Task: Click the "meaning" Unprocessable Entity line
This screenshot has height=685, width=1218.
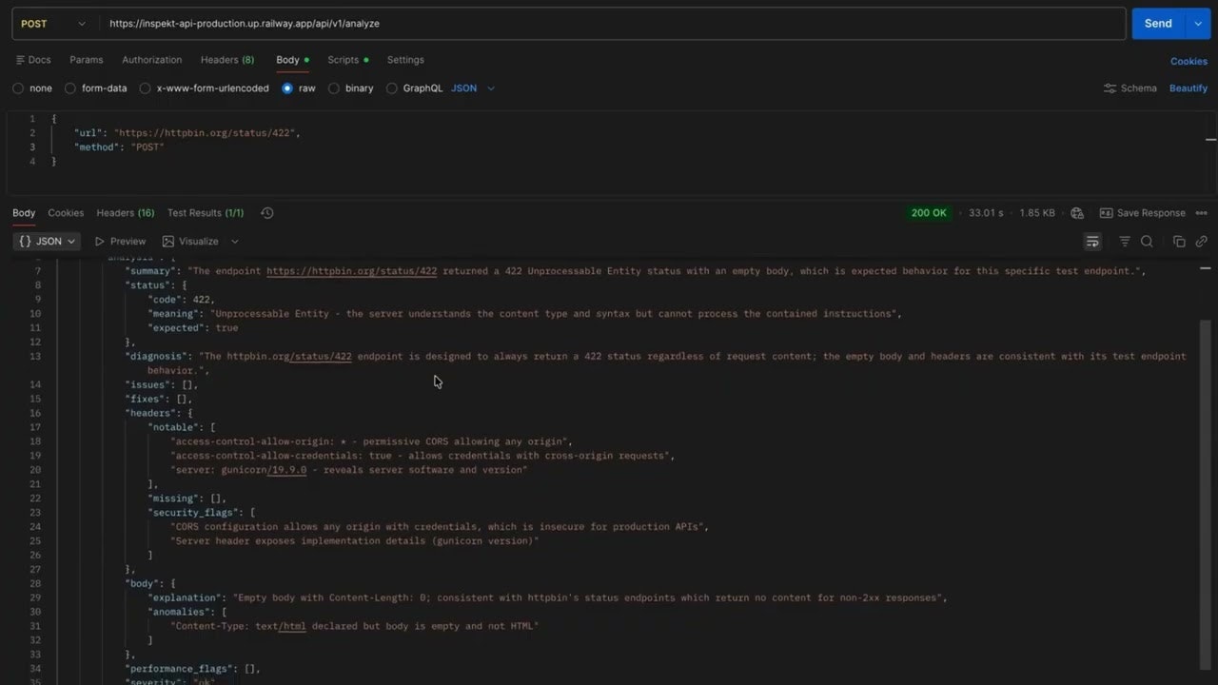Action: coord(524,314)
